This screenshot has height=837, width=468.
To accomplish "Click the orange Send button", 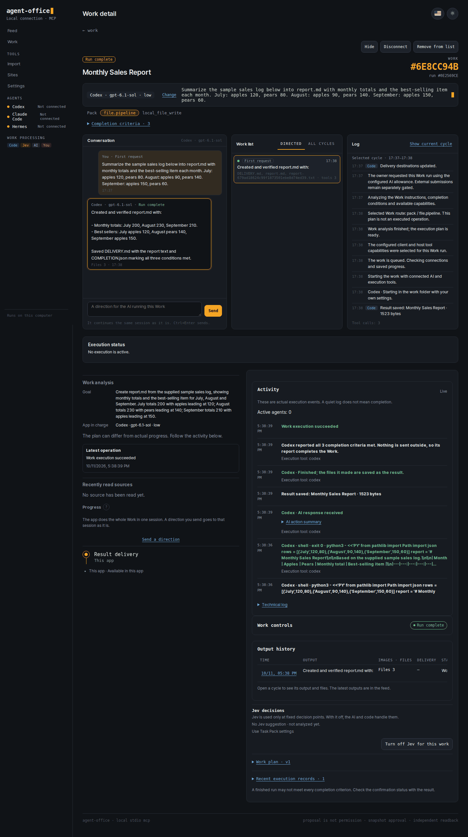I will click(x=213, y=311).
